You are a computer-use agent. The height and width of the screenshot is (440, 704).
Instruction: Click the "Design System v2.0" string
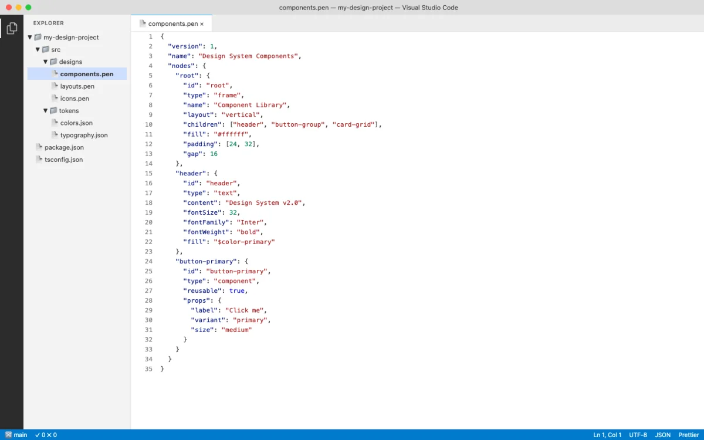coord(264,202)
